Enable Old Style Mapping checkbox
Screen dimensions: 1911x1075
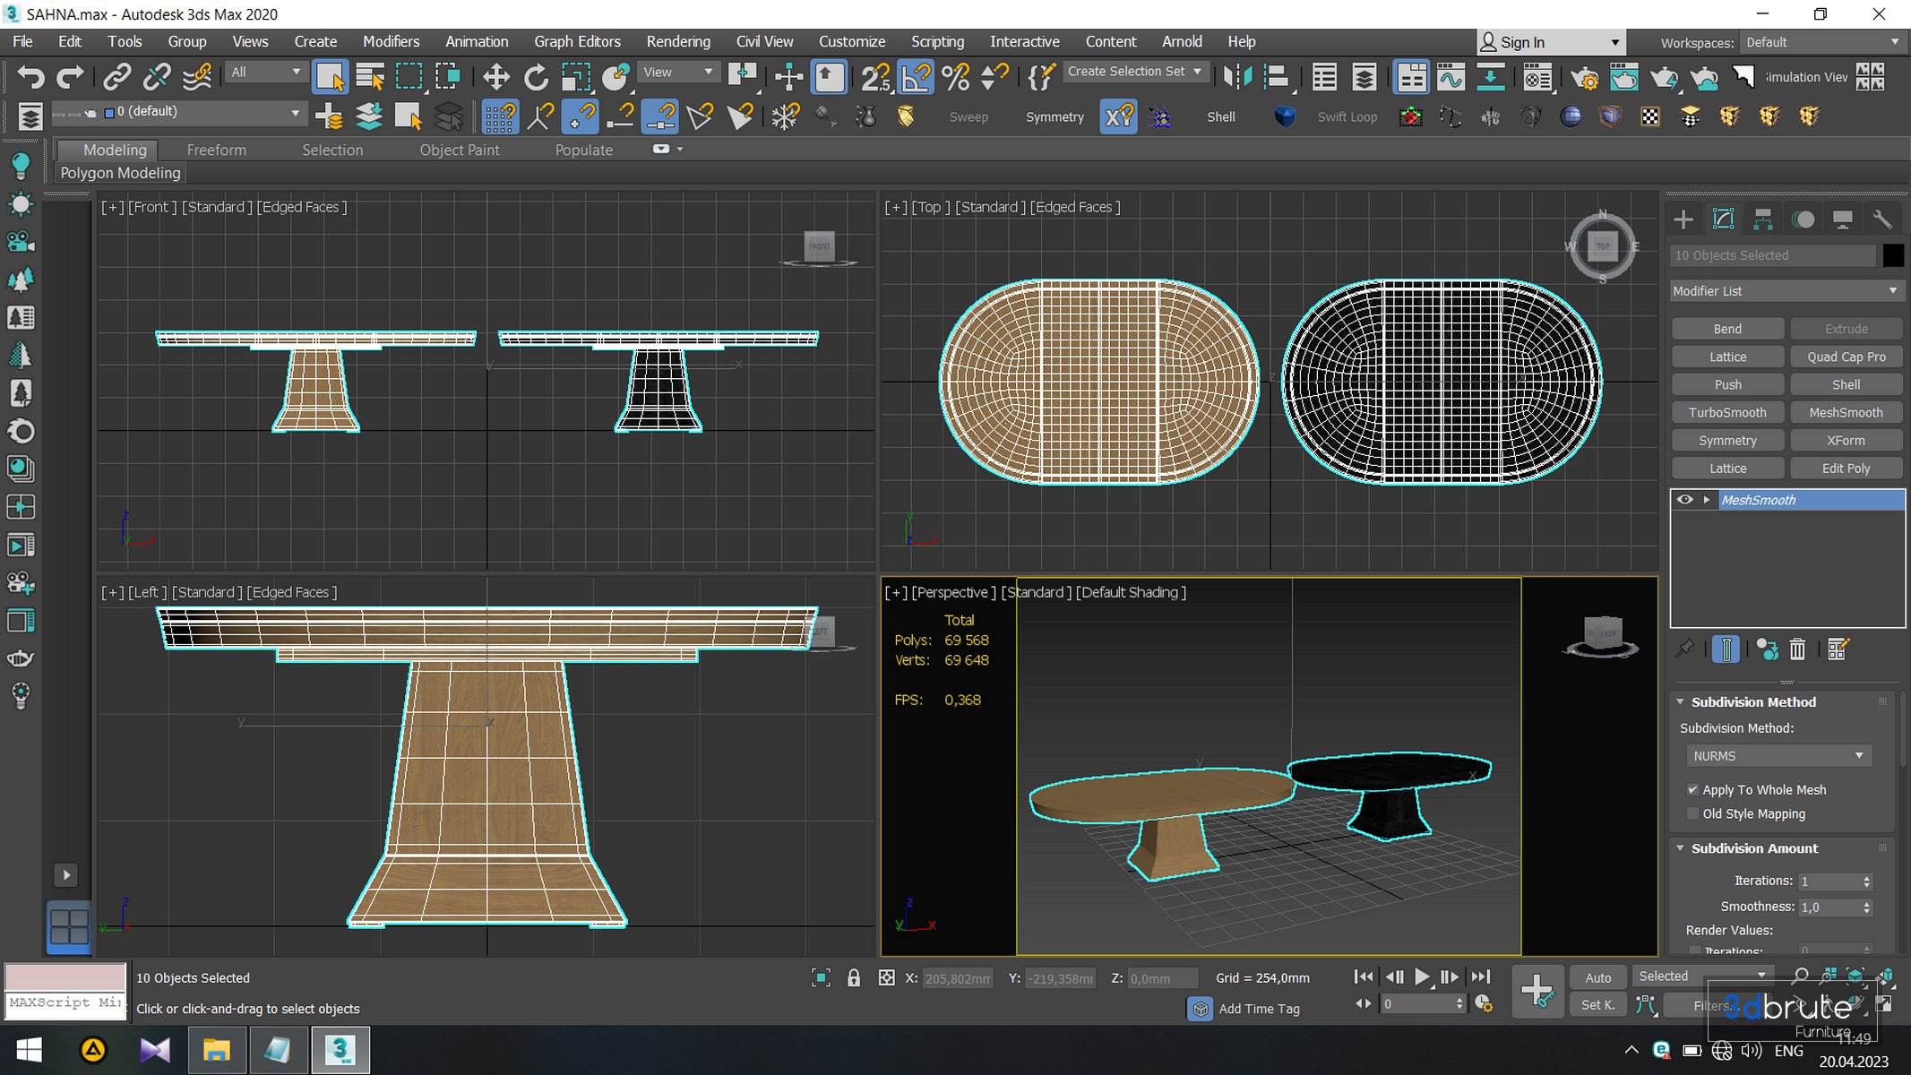point(1692,813)
